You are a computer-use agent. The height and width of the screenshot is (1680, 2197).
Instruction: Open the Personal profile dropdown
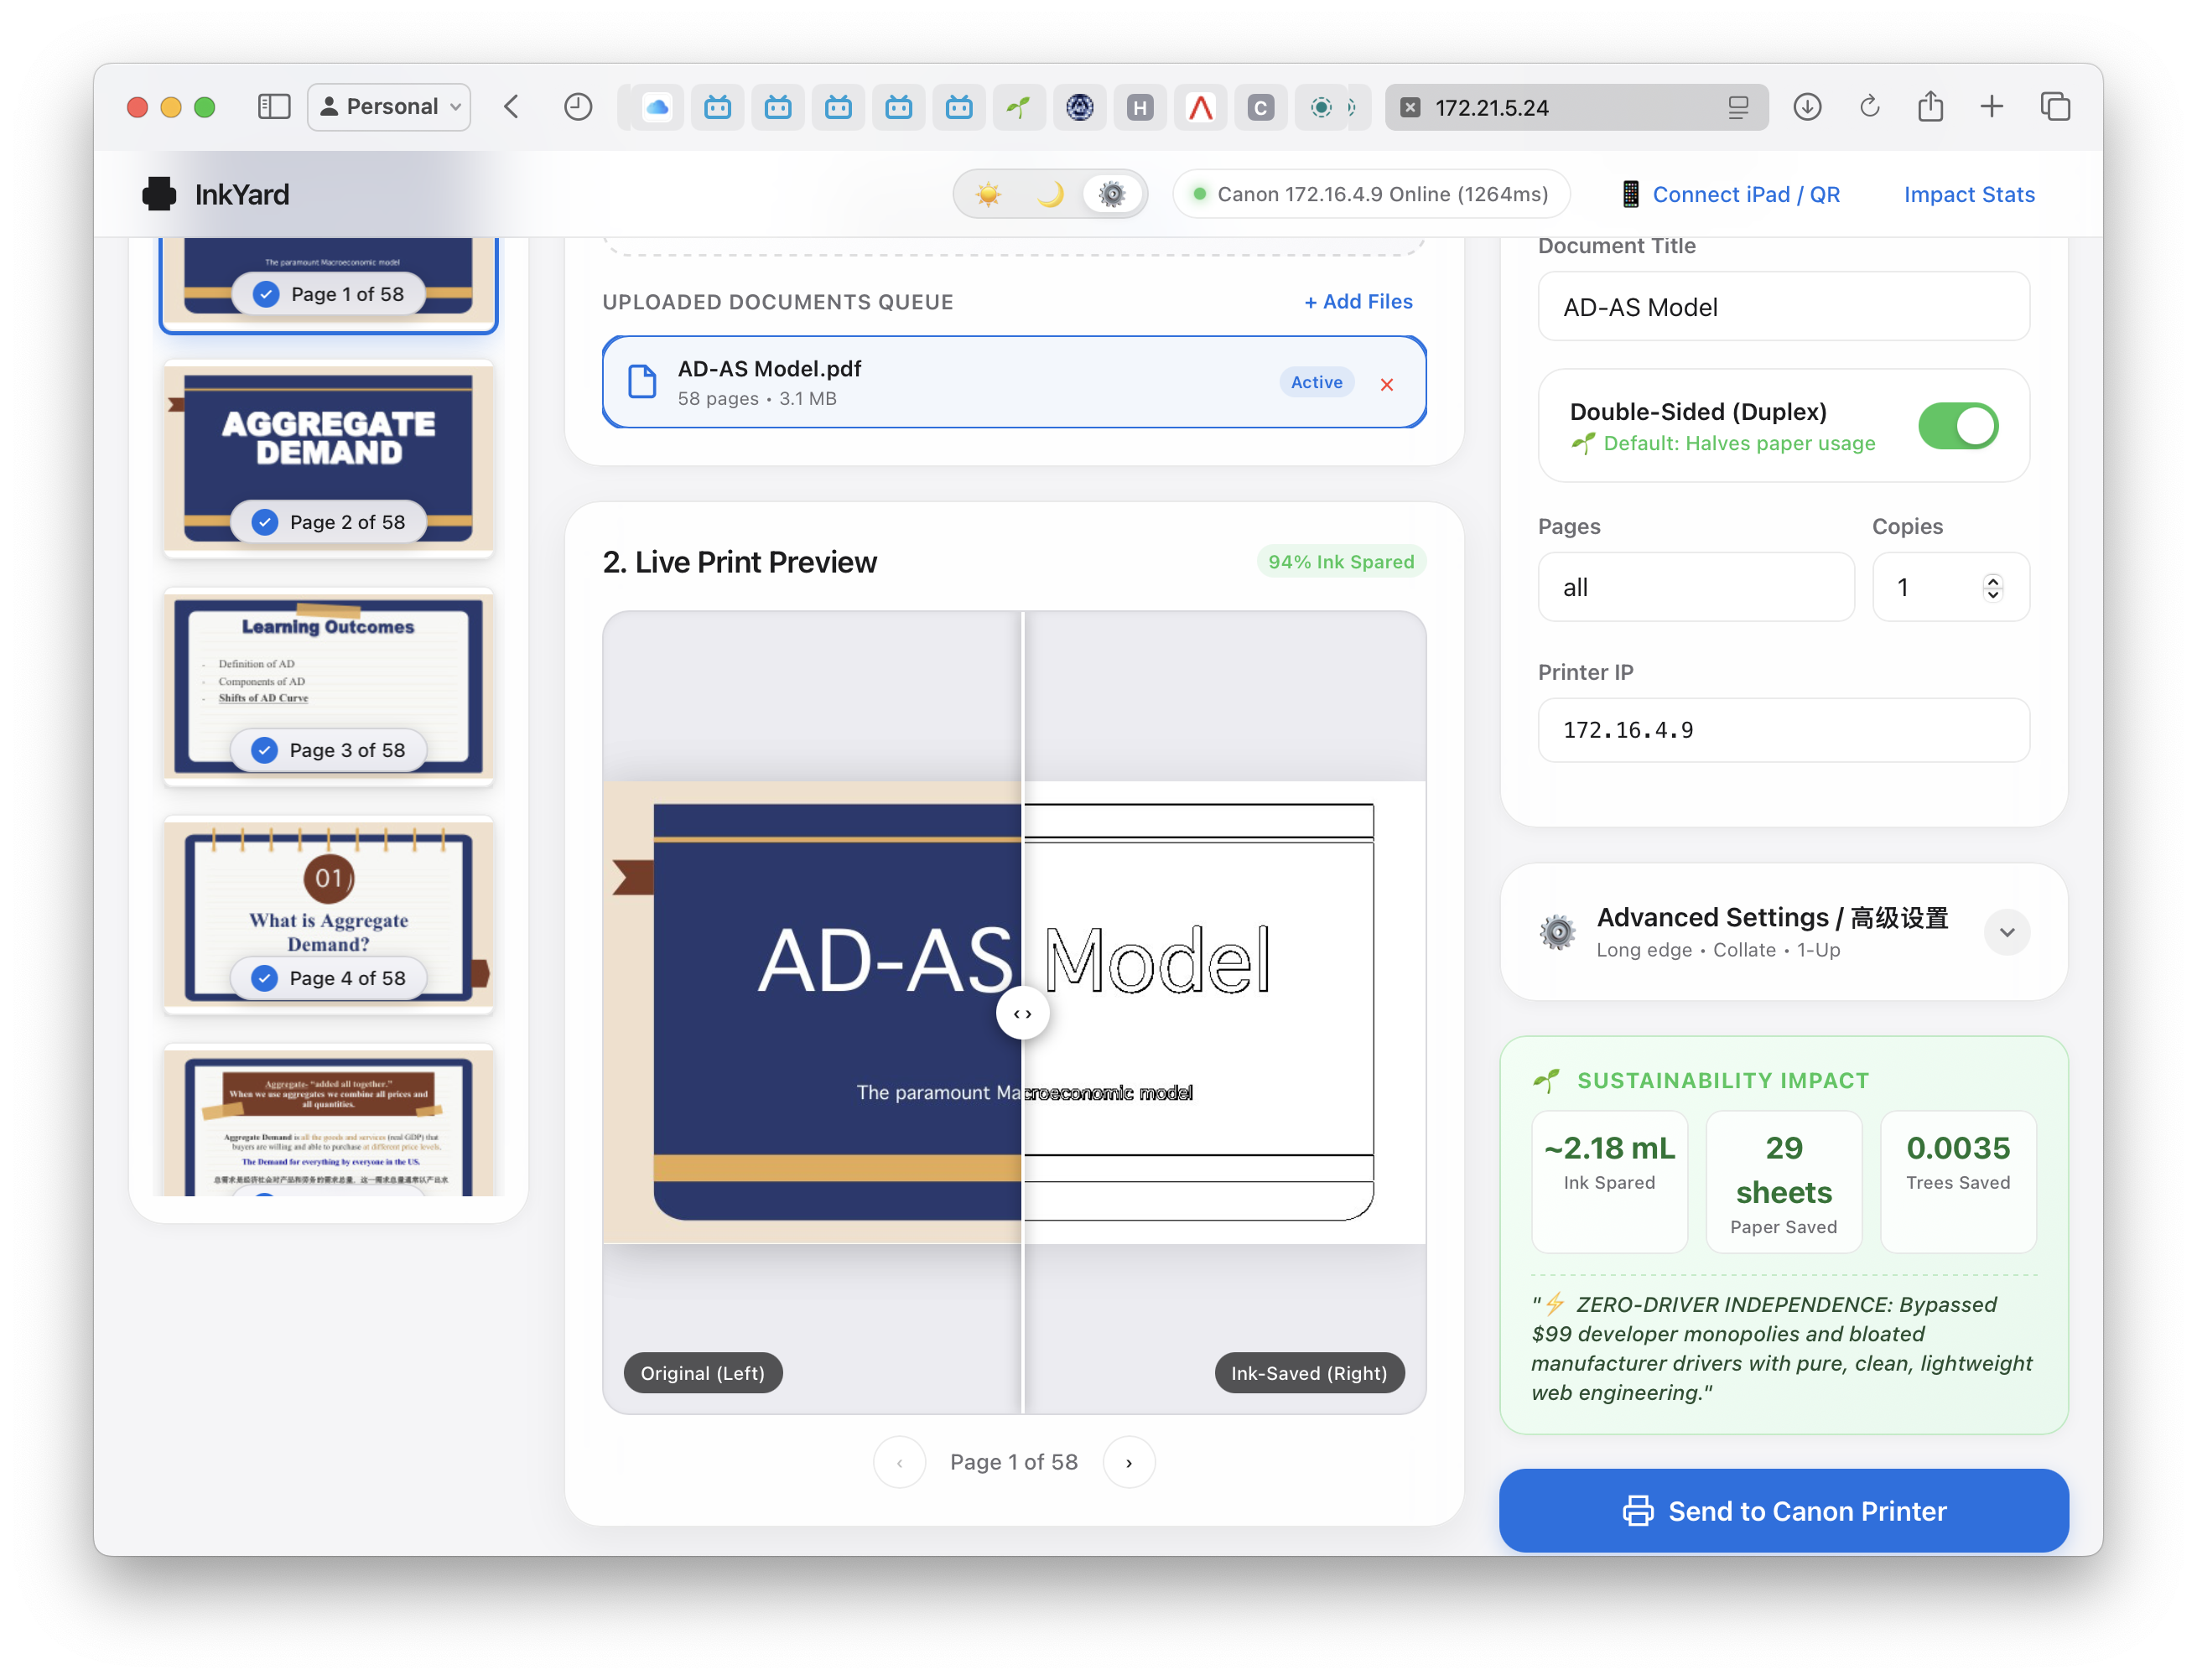point(389,107)
